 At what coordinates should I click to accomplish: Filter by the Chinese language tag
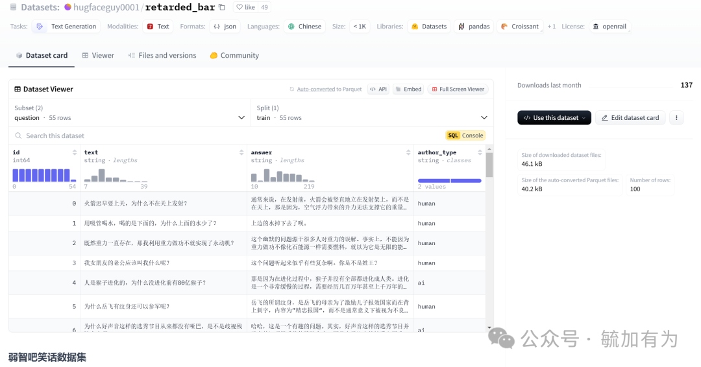click(x=305, y=27)
